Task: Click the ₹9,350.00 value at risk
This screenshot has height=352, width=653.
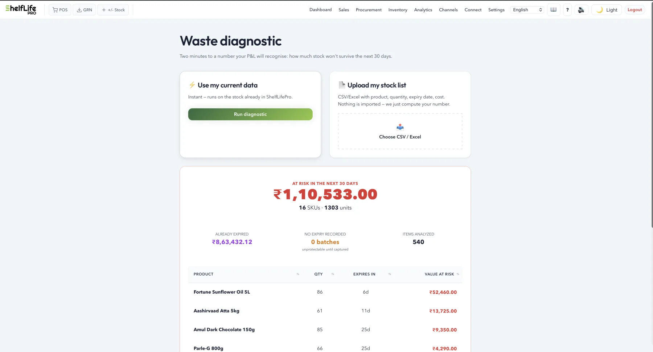Action: (444, 330)
